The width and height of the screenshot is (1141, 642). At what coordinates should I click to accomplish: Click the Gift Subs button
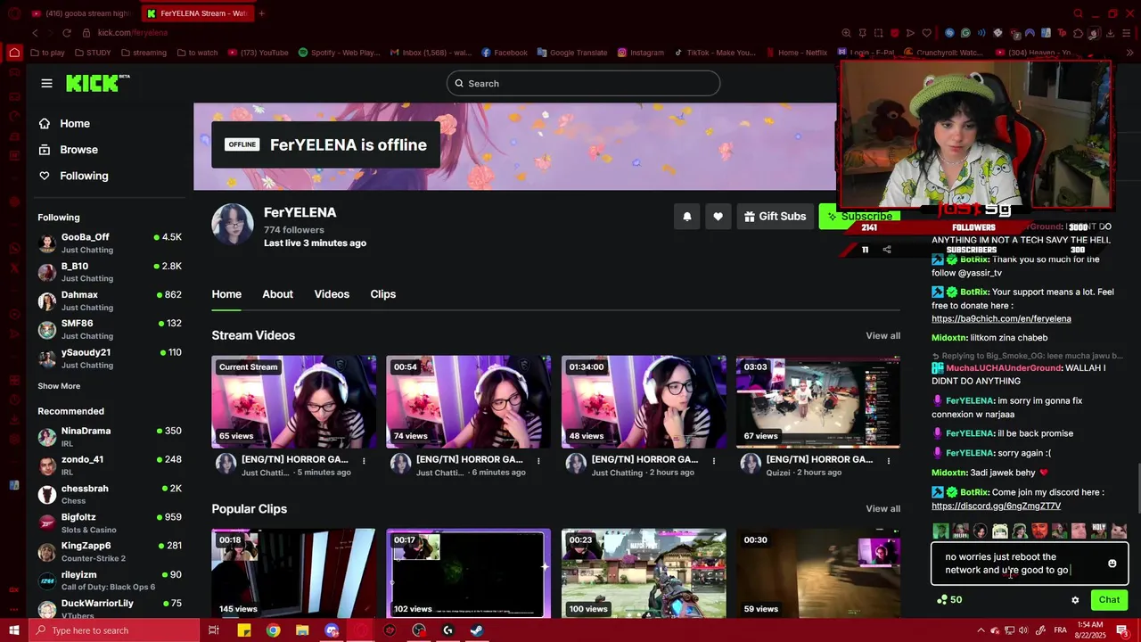tap(775, 217)
